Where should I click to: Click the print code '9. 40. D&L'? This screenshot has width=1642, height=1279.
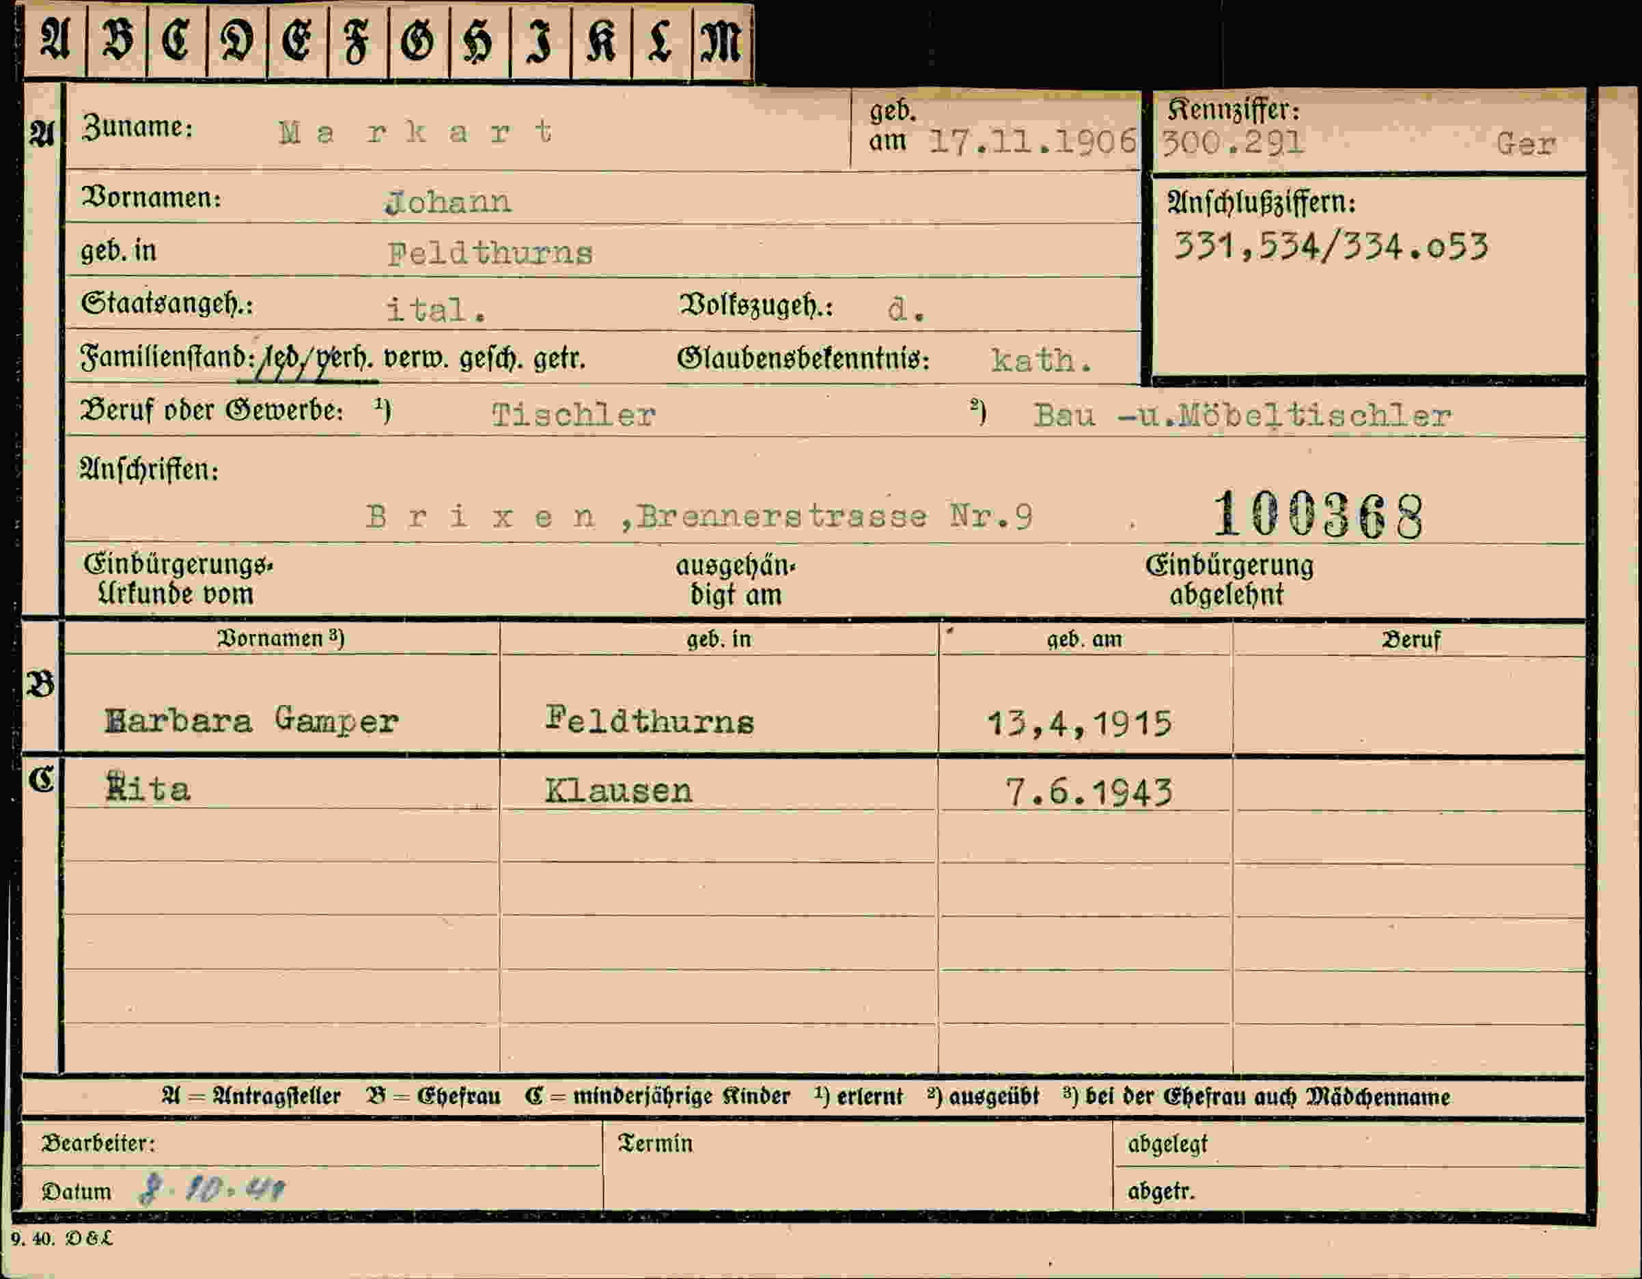(61, 1239)
